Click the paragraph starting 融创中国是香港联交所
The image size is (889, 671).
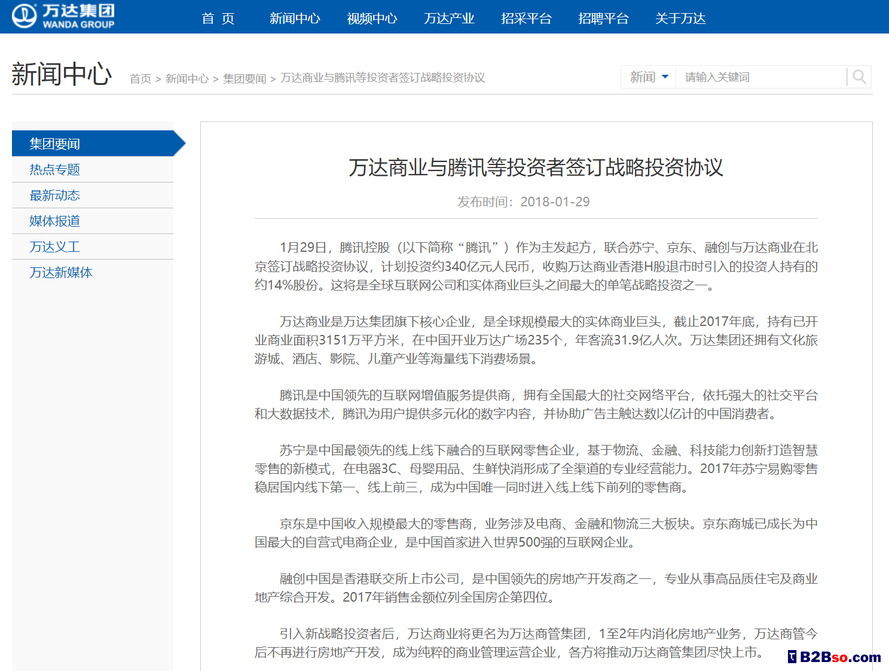click(x=536, y=588)
